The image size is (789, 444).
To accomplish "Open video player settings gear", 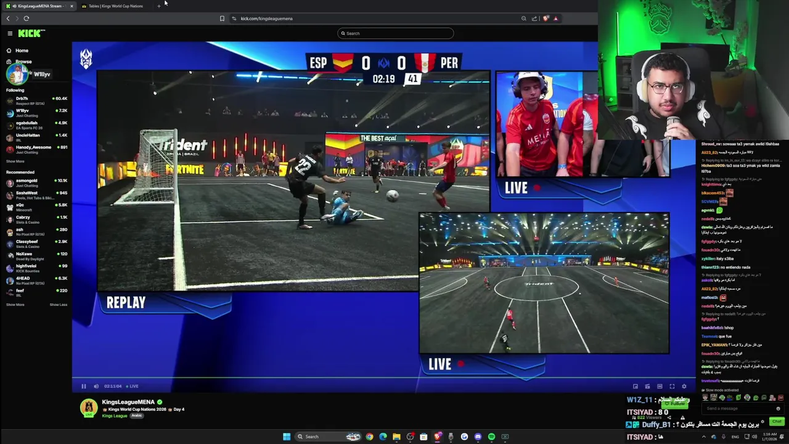I will point(684,386).
